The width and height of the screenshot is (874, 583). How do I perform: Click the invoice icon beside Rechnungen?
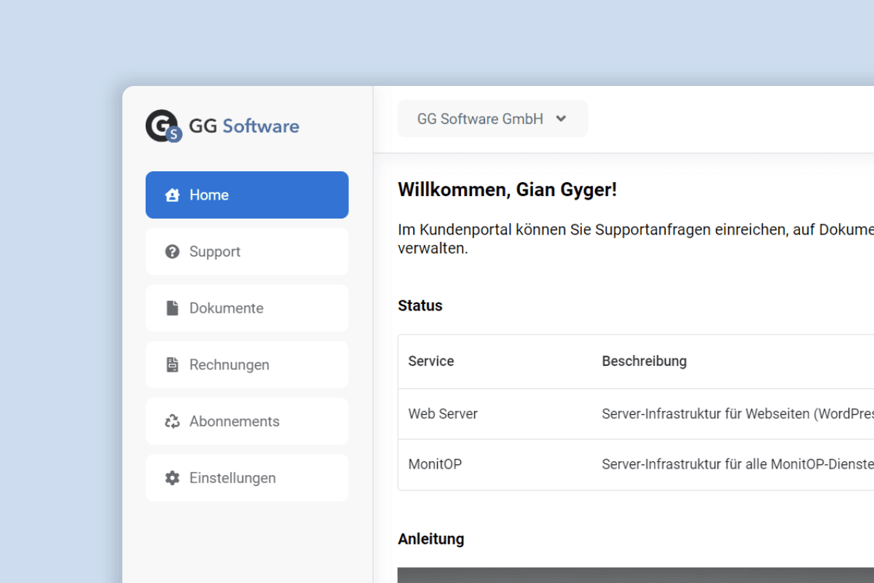click(x=172, y=364)
